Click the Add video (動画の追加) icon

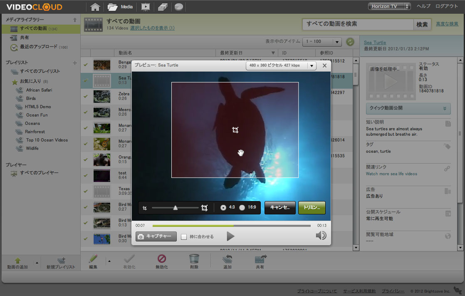point(17,261)
